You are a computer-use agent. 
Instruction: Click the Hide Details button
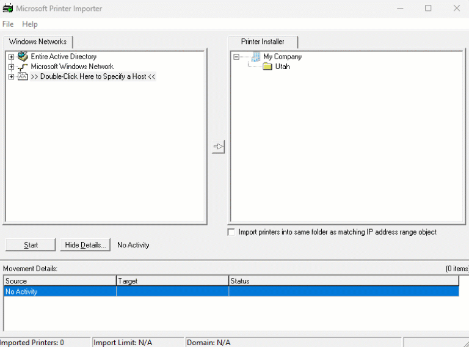coord(85,245)
